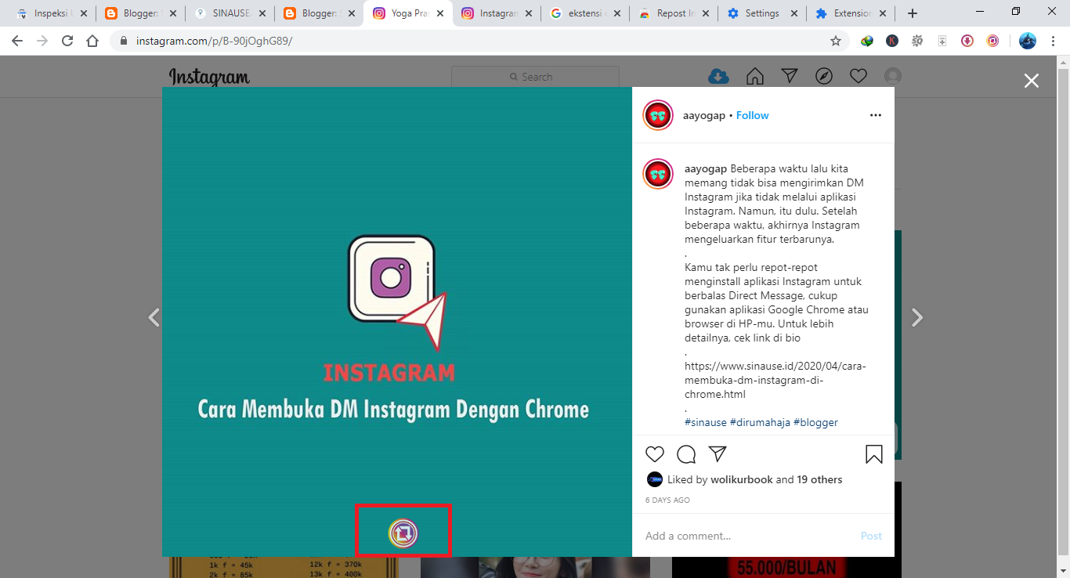Like the post with the heart icon
This screenshot has height=578, width=1070.
coord(655,454)
